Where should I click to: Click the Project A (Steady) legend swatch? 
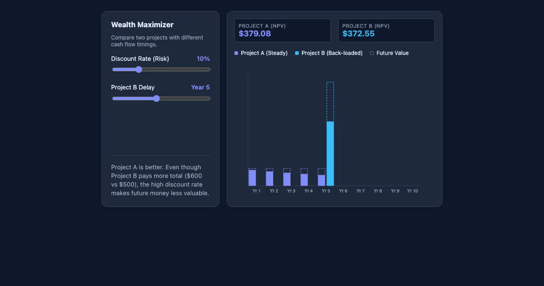(x=236, y=53)
